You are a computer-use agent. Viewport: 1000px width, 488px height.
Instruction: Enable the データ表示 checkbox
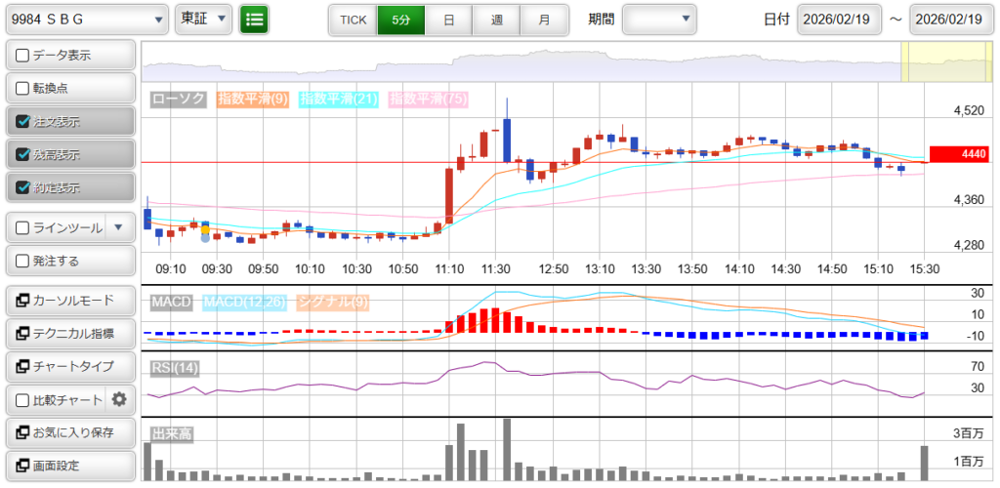pyautogui.click(x=22, y=56)
